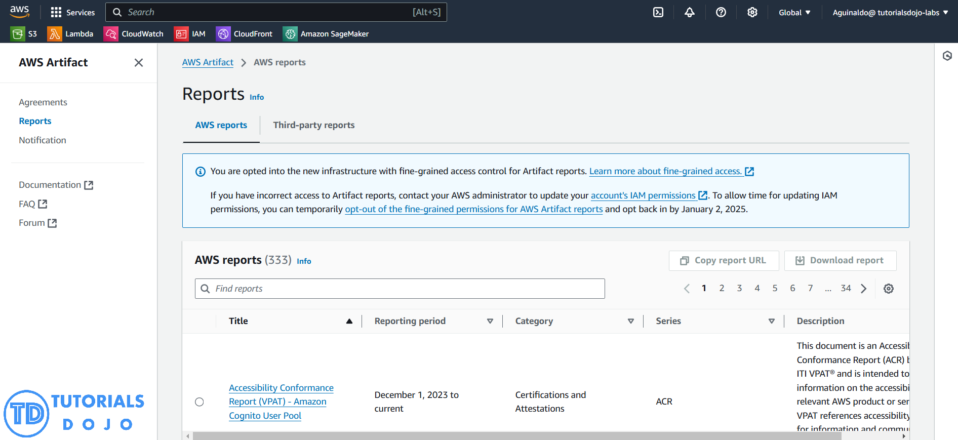The height and width of the screenshot is (440, 958).
Task: Close the AWS Artifact side navigation
Action: click(138, 63)
